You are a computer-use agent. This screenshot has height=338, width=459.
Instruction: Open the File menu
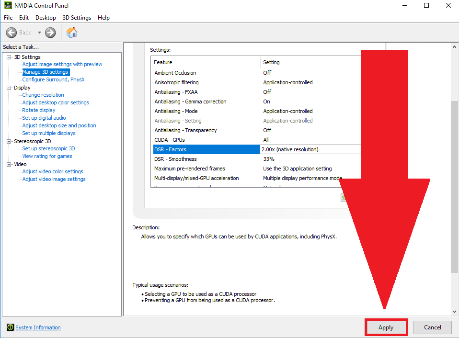[x=8, y=18]
